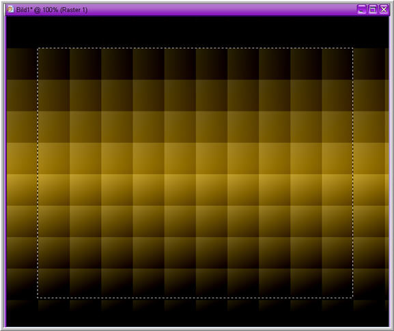Click the top-right corner of the dashed selection marquee

click(353, 48)
